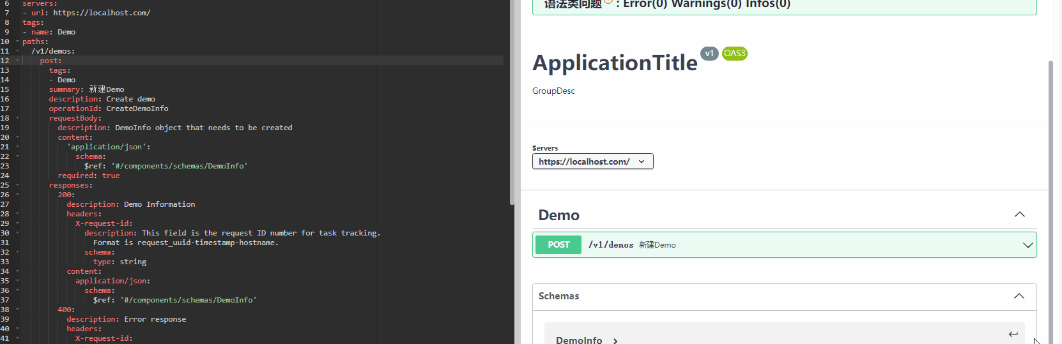Image resolution: width=1062 pixels, height=344 pixels.
Task: Click the '- name: Demo' line in editor
Action: coord(49,32)
